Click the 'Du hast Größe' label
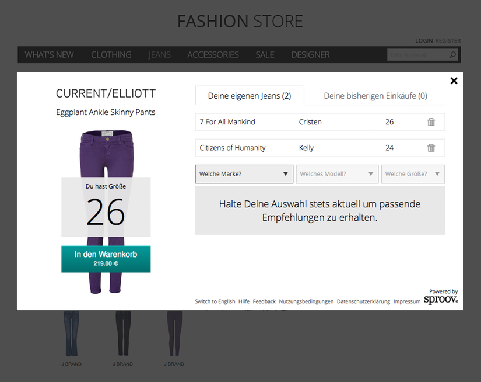 (106, 186)
